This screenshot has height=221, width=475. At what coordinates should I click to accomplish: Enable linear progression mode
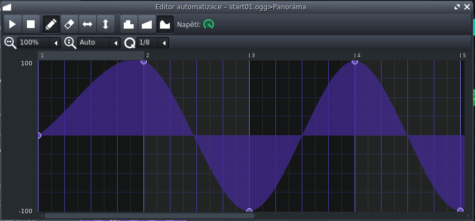click(x=146, y=24)
